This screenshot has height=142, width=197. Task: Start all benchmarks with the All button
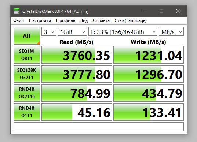pos(27,36)
